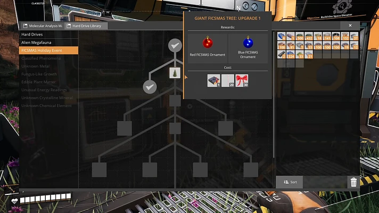Select the inventory stack showing 500
The height and width of the screenshot is (213, 379).
point(299,36)
